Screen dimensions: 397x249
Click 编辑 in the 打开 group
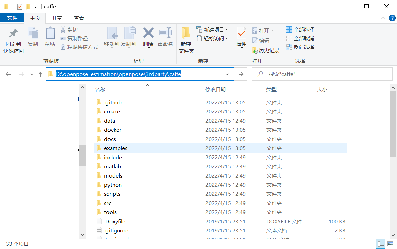point(260,41)
